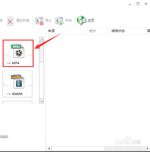Image resolution: width=150 pixels, height=152 pixels.
Task: Click the 来源 column header
Action: 67,31
